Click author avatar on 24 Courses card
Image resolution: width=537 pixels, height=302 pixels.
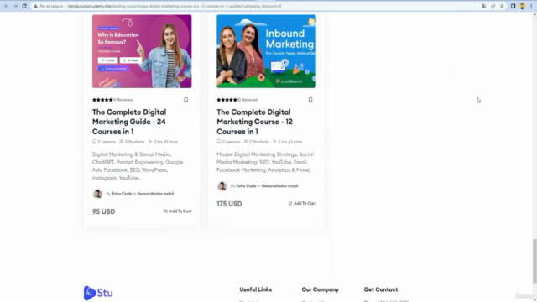coord(97,194)
